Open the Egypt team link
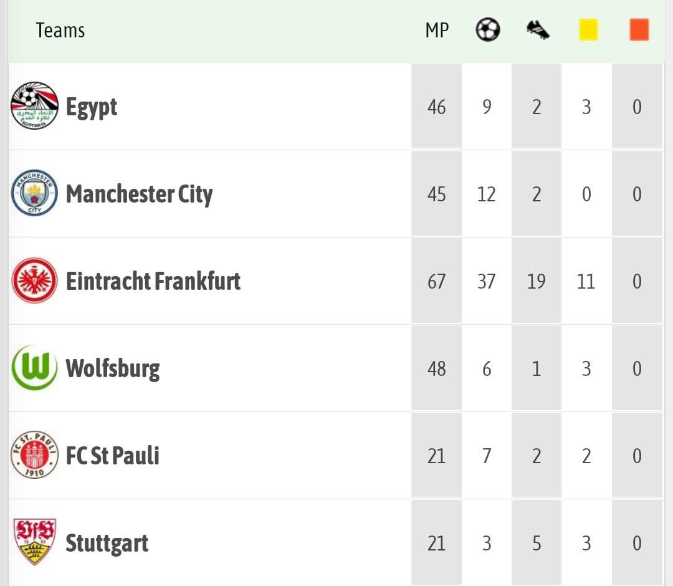Viewport: 673px width, 586px height. (92, 107)
